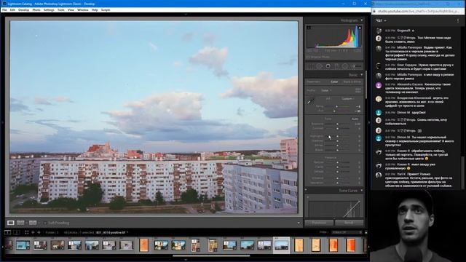466x262 pixels.
Task: Click Auto tone button
Action: pos(355,119)
